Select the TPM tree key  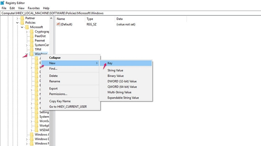click(x=38, y=49)
